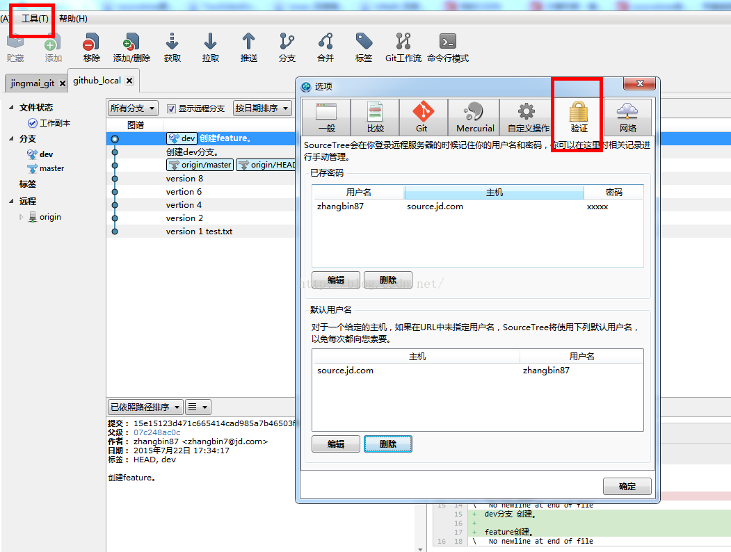Open the Terminal (命令行模式) toolbar icon
731x552 pixels.
[x=447, y=47]
